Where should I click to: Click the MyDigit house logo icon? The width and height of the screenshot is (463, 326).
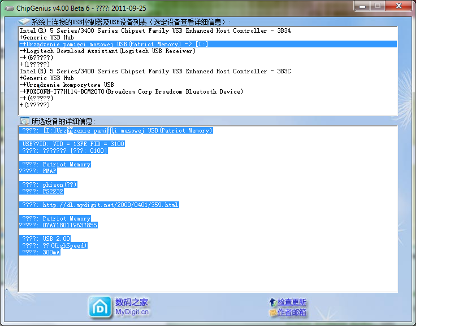click(x=101, y=308)
